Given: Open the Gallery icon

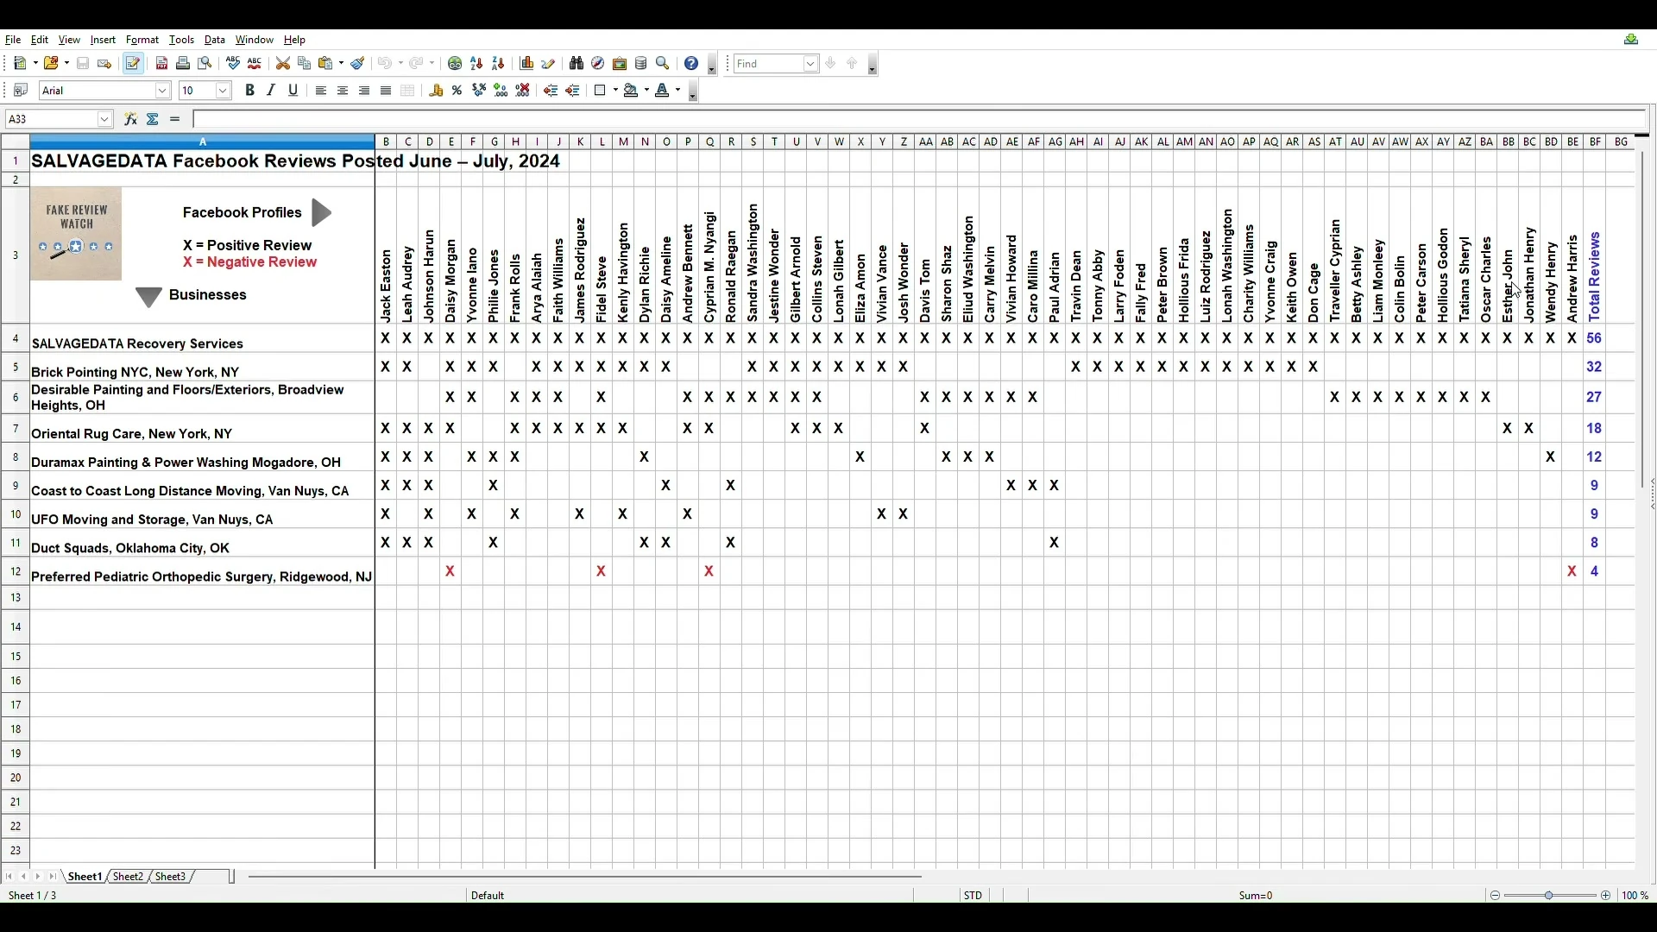Looking at the screenshot, I should pos(621,64).
